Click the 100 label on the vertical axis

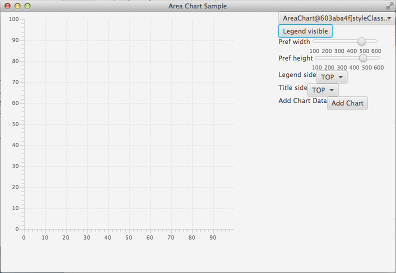click(x=13, y=19)
